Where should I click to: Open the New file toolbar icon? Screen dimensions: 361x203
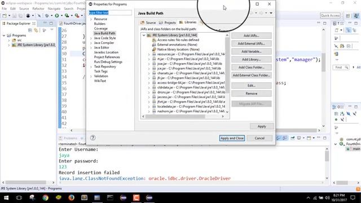[x=5, y=16]
